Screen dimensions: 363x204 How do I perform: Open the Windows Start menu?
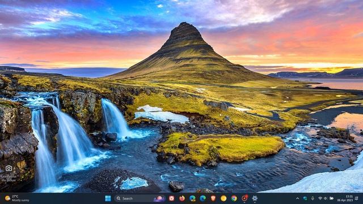108,198
